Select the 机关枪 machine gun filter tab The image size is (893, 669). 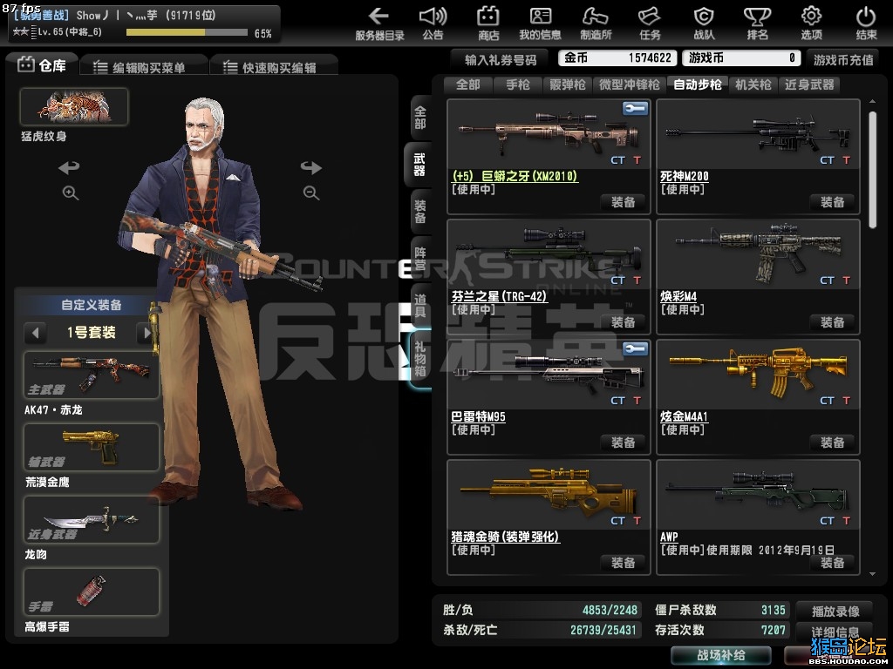click(753, 84)
